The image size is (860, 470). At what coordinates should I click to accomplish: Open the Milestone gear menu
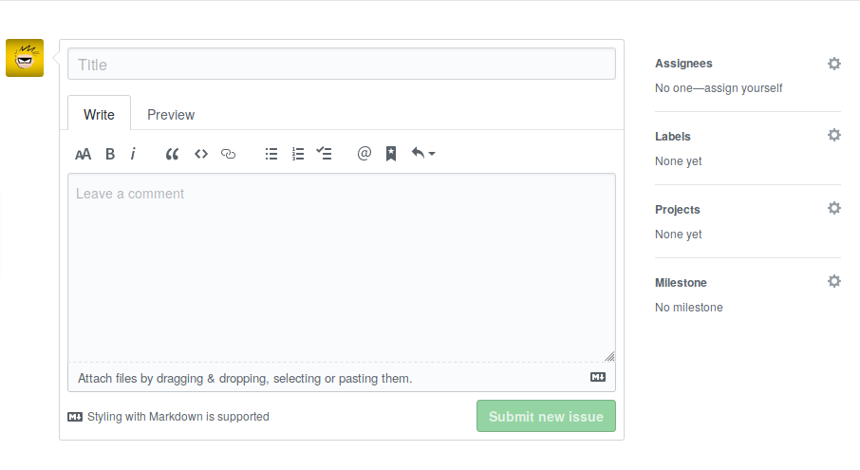[833, 282]
